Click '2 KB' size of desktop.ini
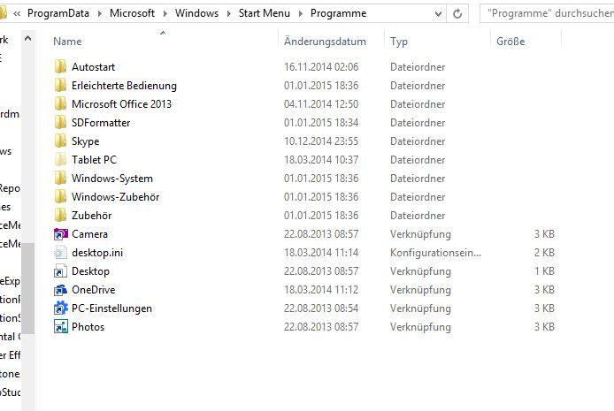This screenshot has height=411, width=614. click(x=544, y=253)
